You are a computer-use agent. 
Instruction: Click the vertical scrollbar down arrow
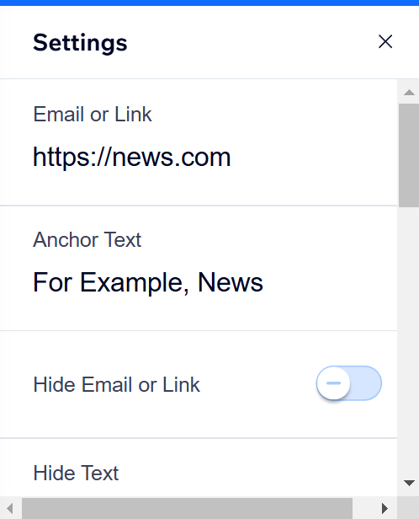409,484
